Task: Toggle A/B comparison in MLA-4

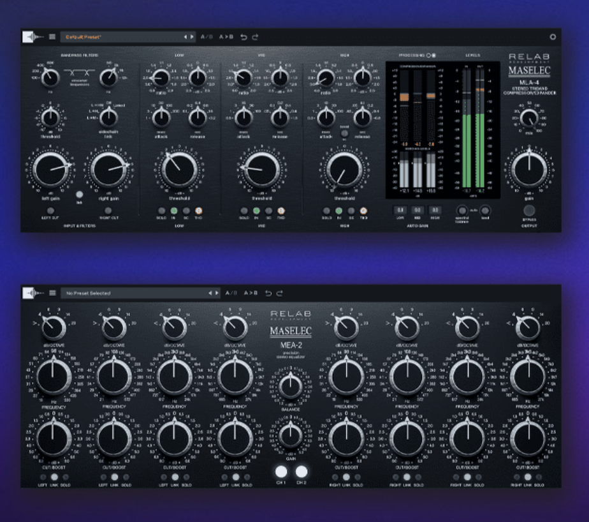Action: click(x=207, y=37)
